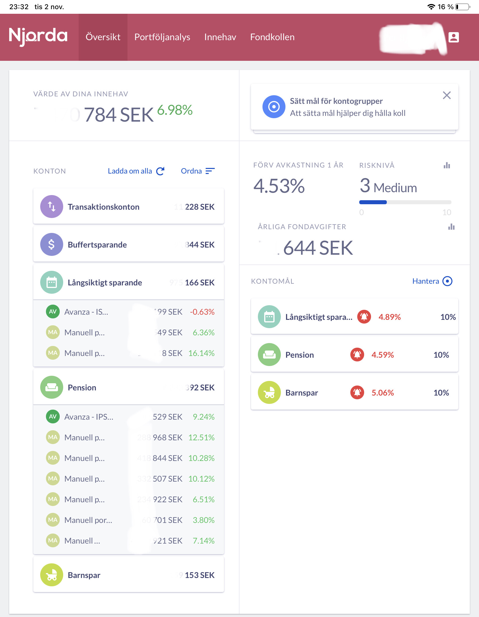This screenshot has width=479, height=617.
Task: Collapse the Pension account group
Action: [128, 388]
